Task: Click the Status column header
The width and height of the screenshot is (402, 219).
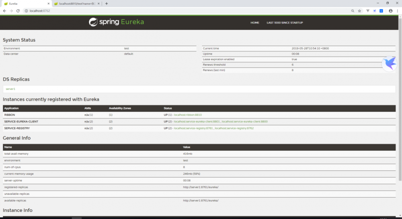Action: click(x=168, y=108)
